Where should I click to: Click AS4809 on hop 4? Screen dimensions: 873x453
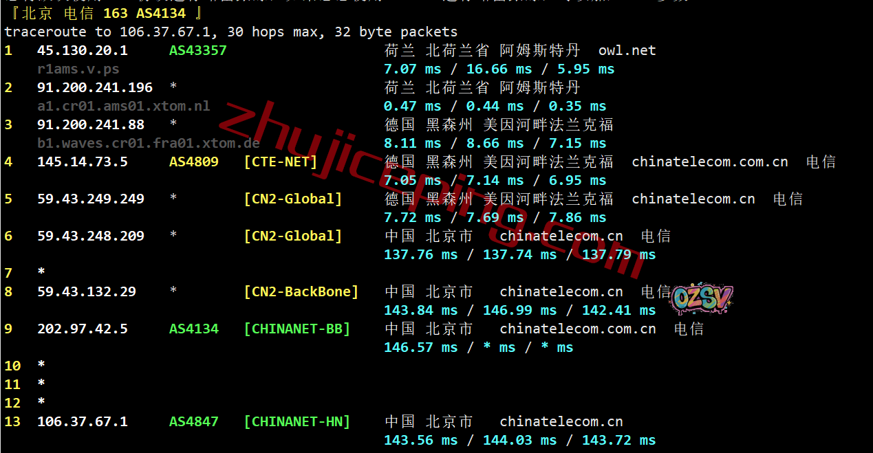coord(194,162)
